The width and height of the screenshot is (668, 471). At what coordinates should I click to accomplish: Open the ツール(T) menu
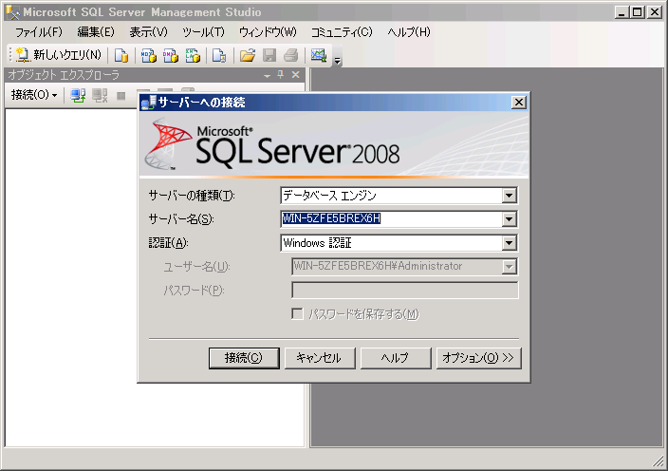click(x=203, y=32)
